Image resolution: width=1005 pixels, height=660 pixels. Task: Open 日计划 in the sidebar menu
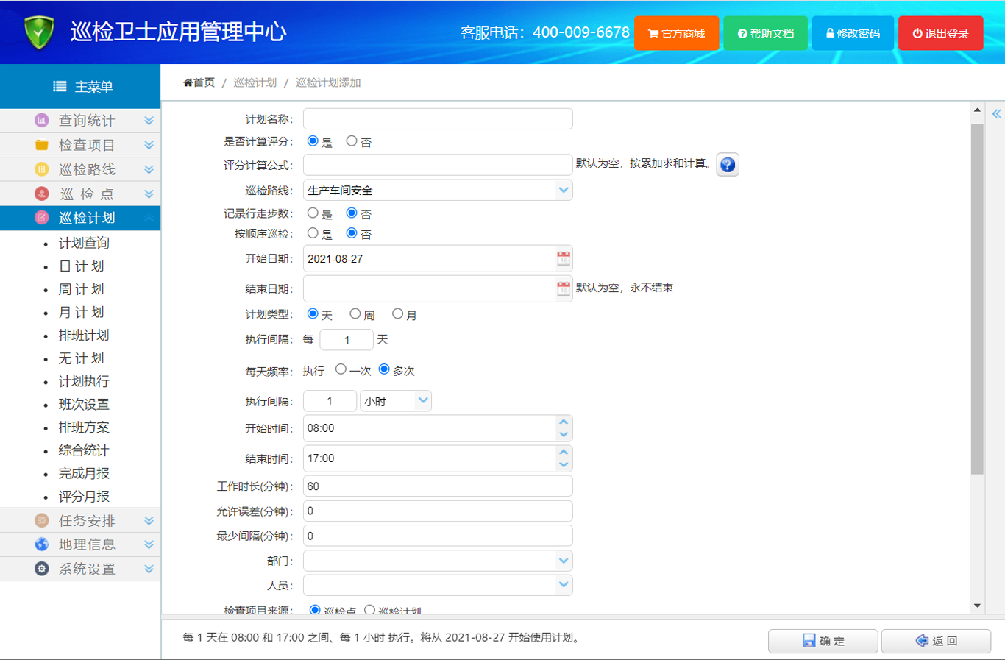click(x=81, y=266)
